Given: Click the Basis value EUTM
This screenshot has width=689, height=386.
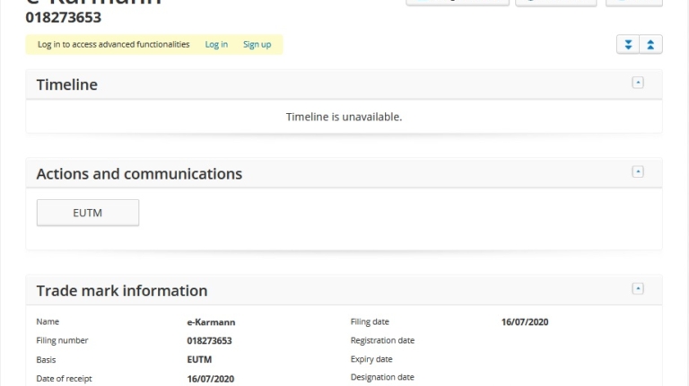Looking at the screenshot, I should click(x=199, y=360).
